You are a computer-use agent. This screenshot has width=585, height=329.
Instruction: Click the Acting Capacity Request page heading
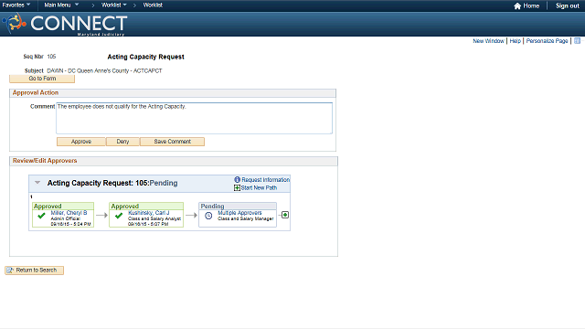point(146,57)
